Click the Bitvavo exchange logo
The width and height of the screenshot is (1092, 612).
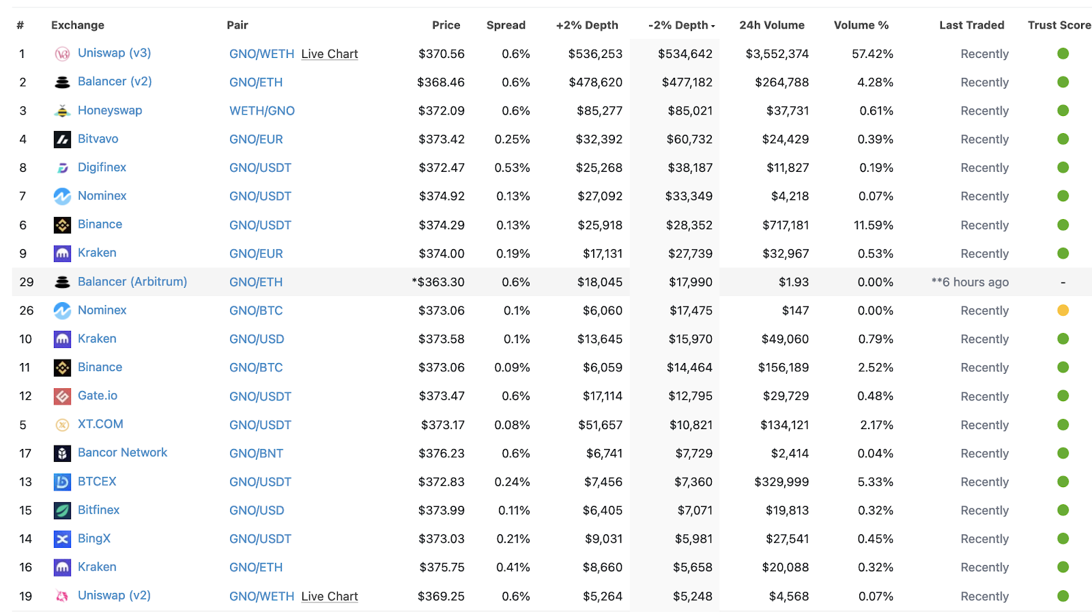62,140
